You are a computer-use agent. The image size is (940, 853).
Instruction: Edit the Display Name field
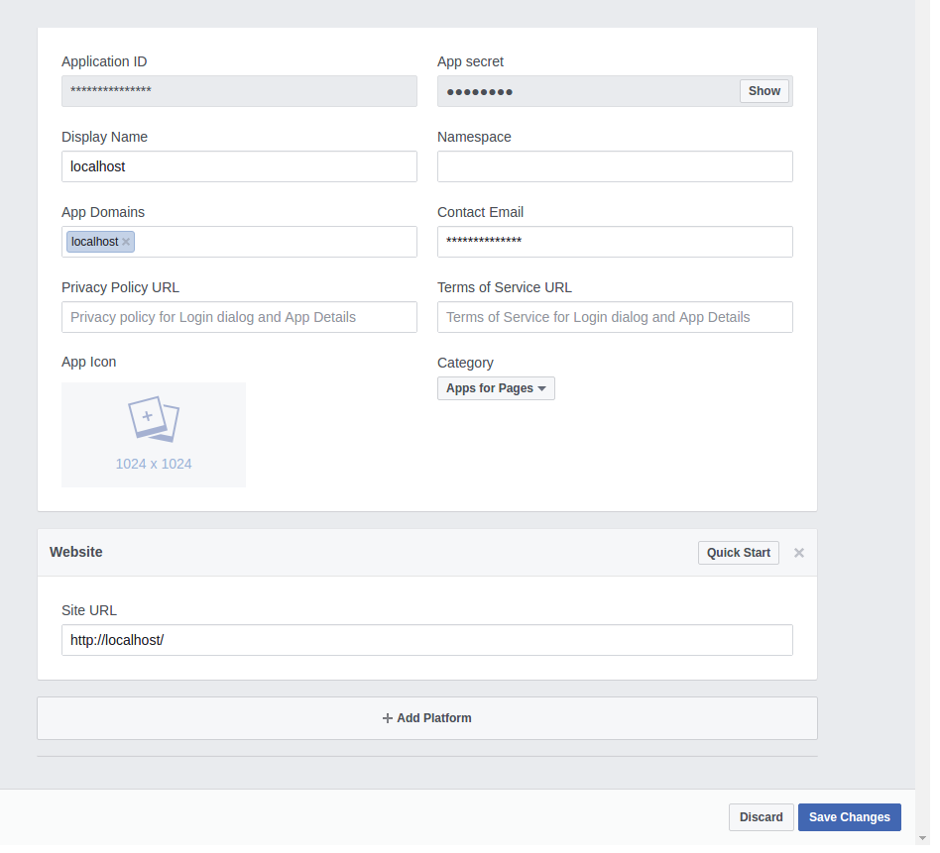point(239,166)
